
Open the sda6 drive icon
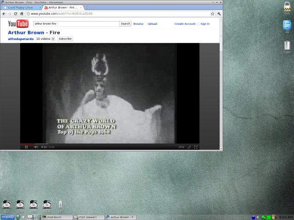tap(47, 206)
